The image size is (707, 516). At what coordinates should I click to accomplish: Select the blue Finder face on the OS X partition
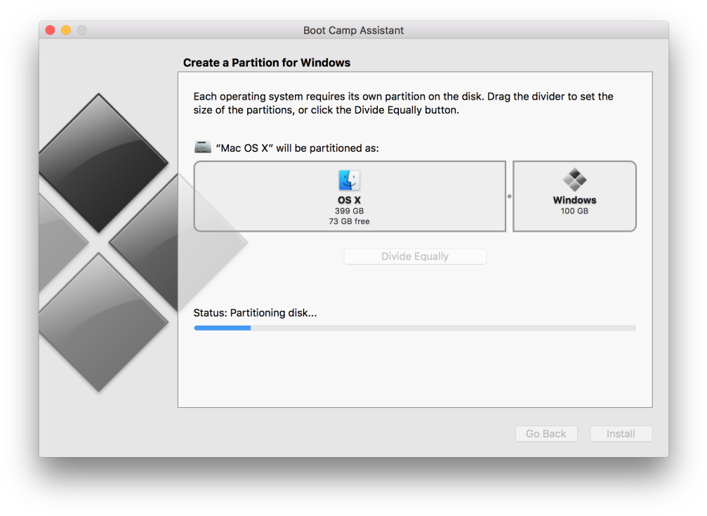click(x=348, y=180)
